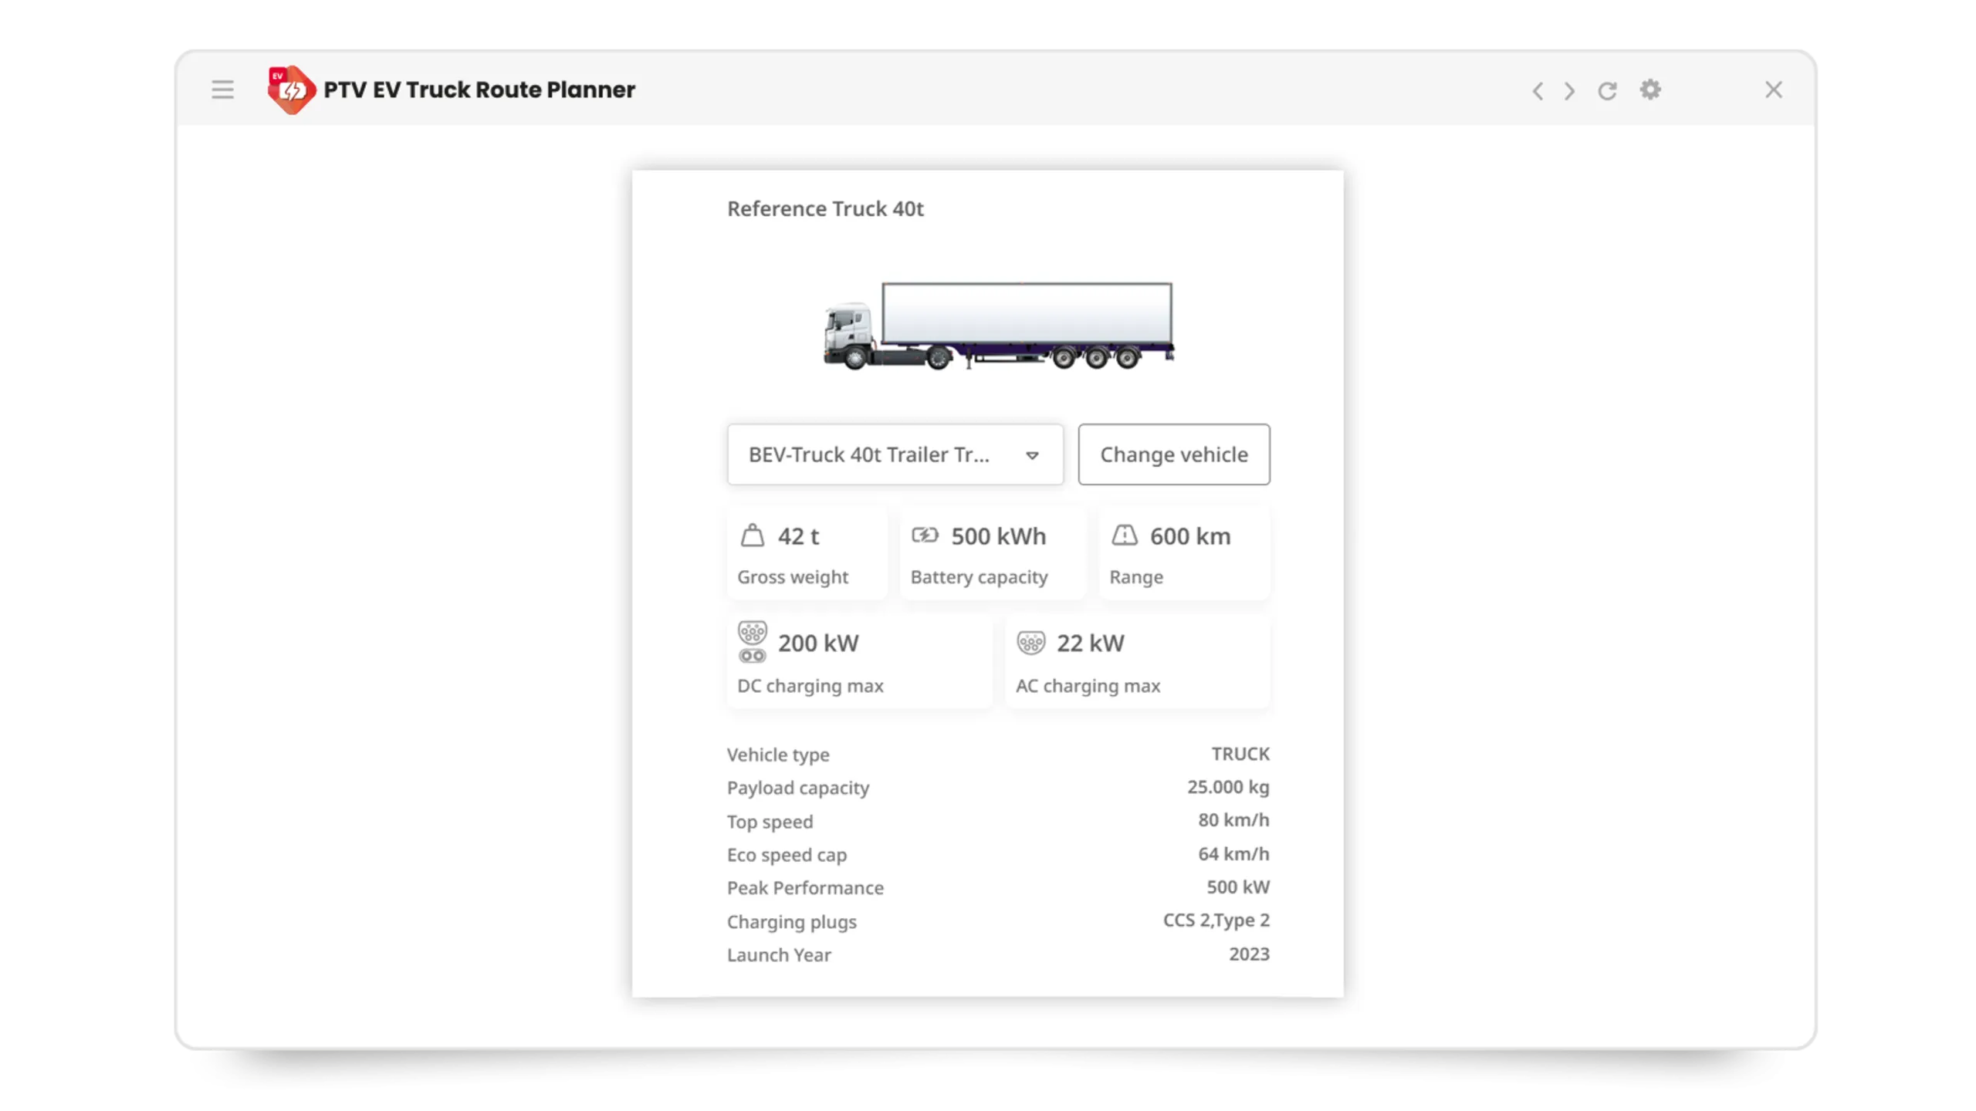
Task: Click the 64 km/h value
Action: tap(1233, 854)
